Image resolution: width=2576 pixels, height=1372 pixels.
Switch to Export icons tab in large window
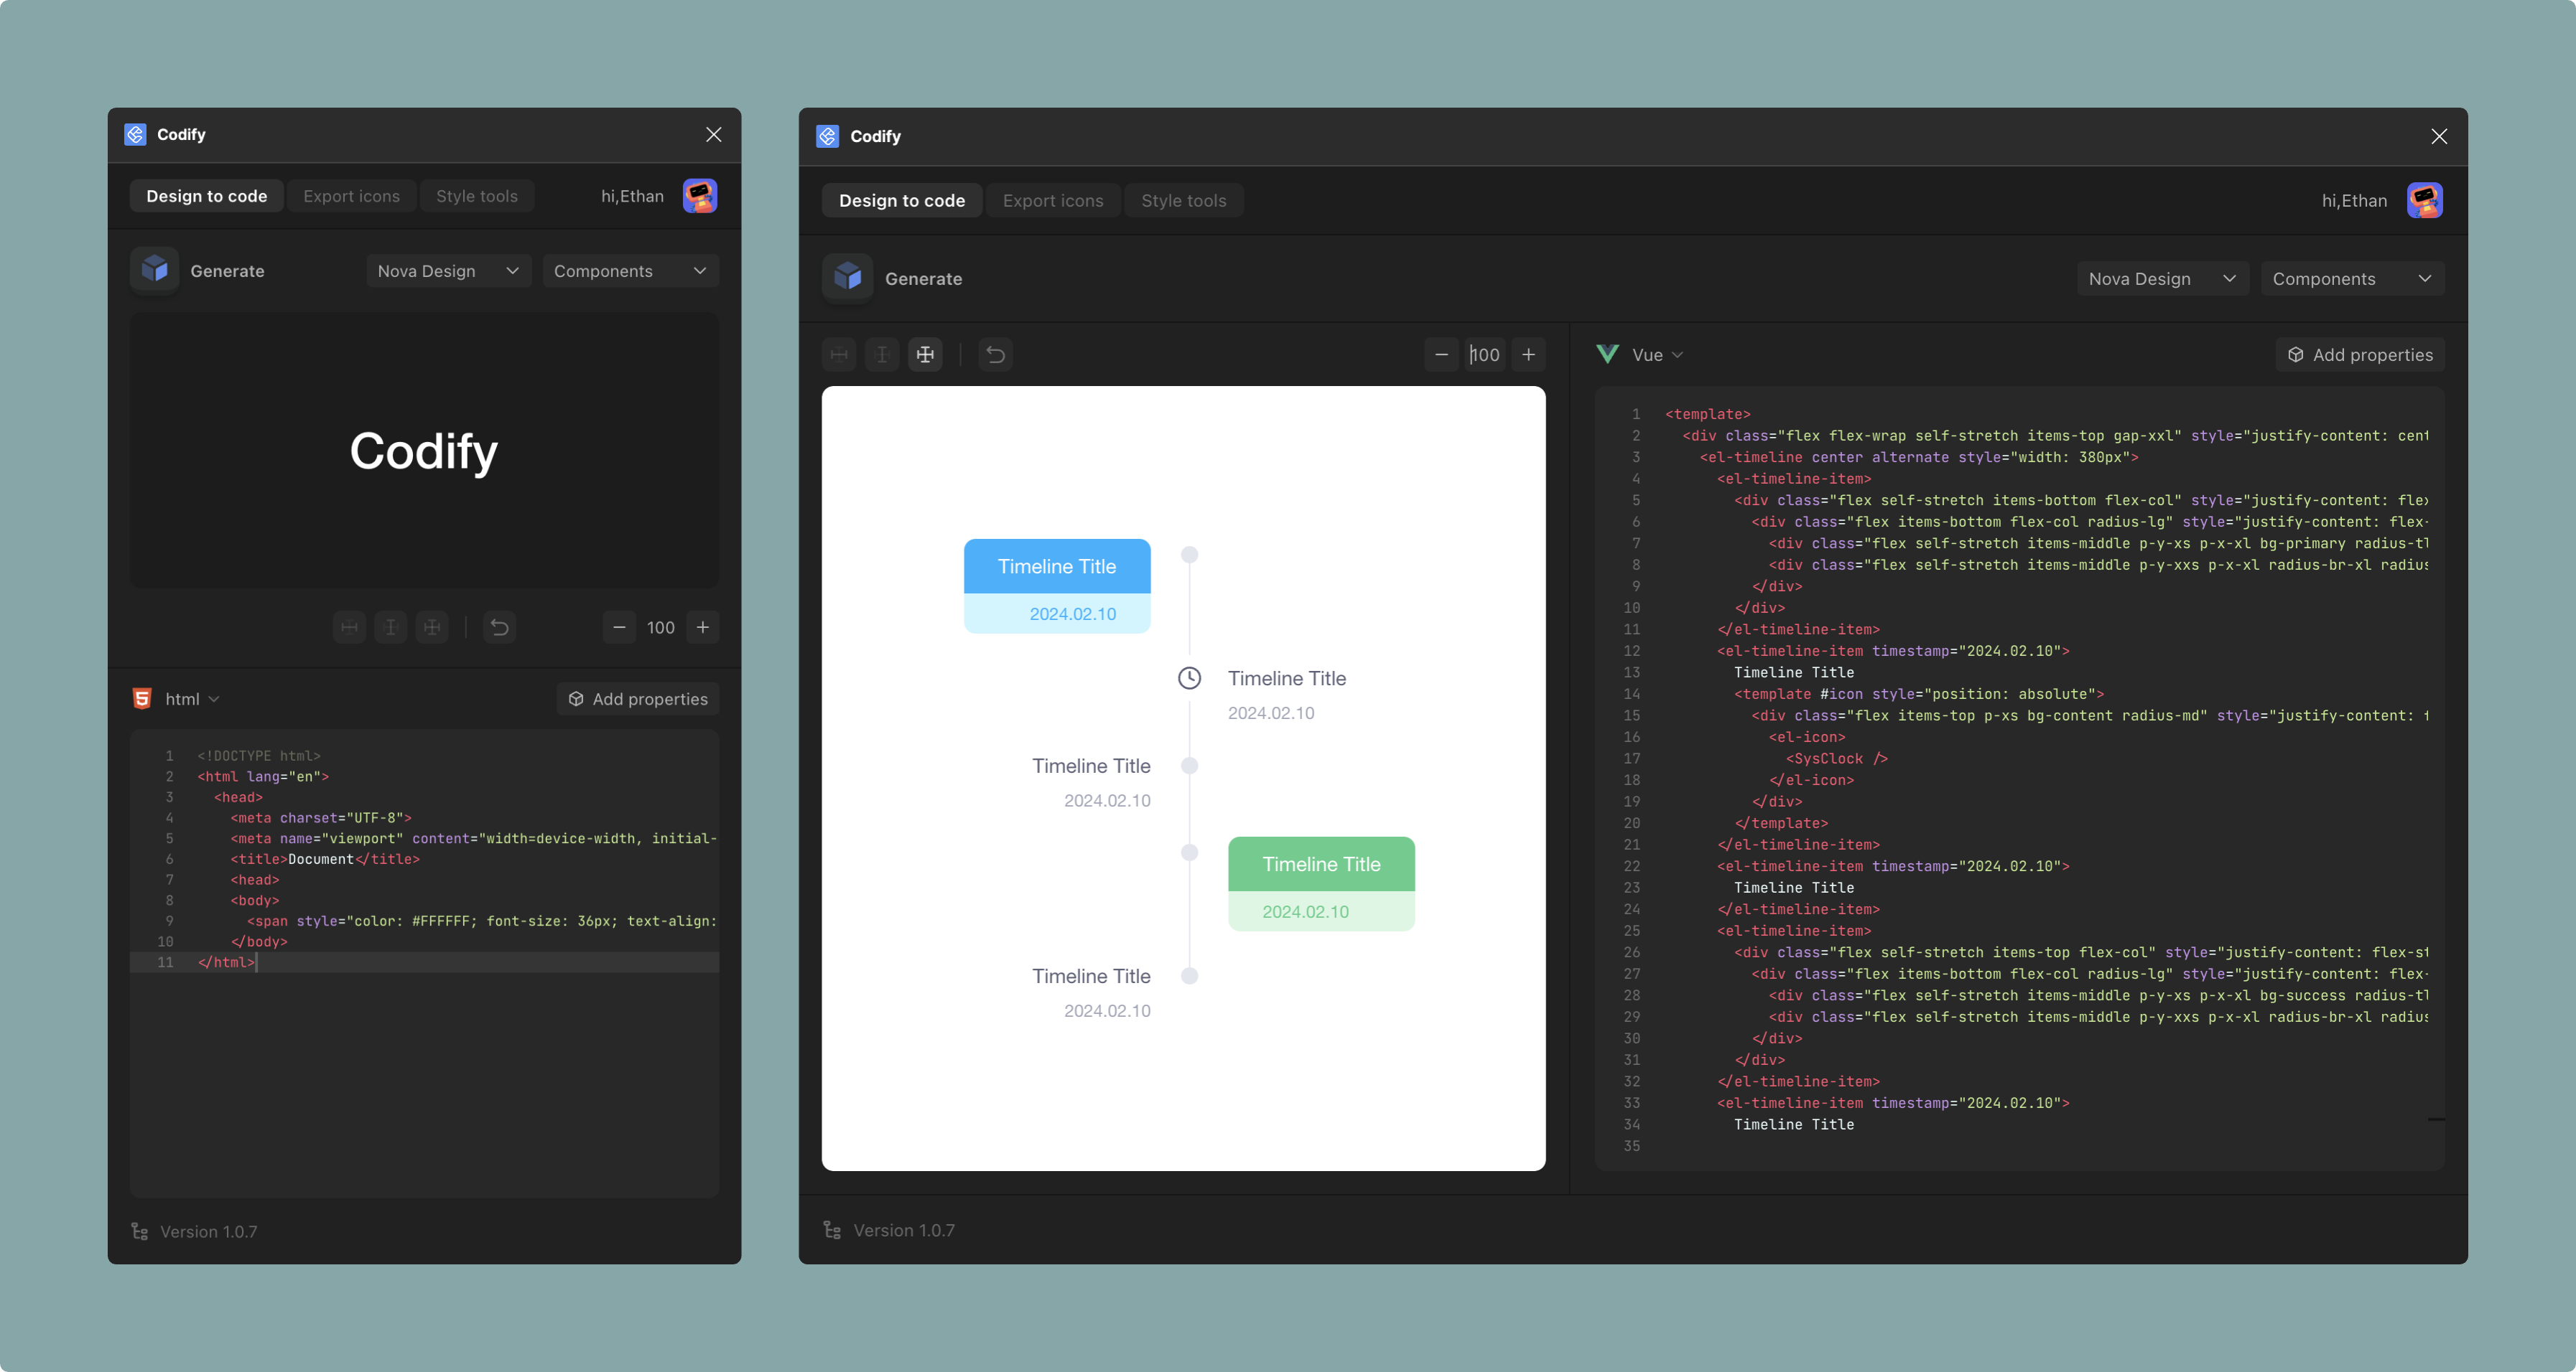[1053, 200]
